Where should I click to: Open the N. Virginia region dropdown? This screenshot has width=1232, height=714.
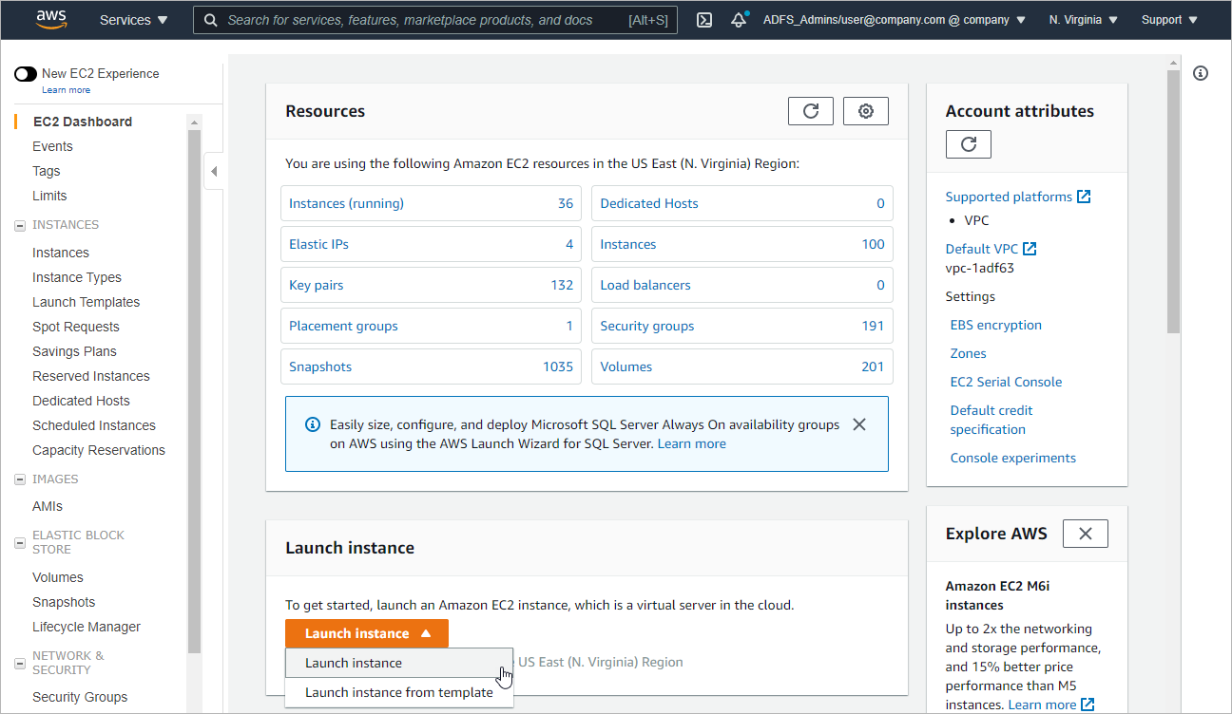(1083, 20)
